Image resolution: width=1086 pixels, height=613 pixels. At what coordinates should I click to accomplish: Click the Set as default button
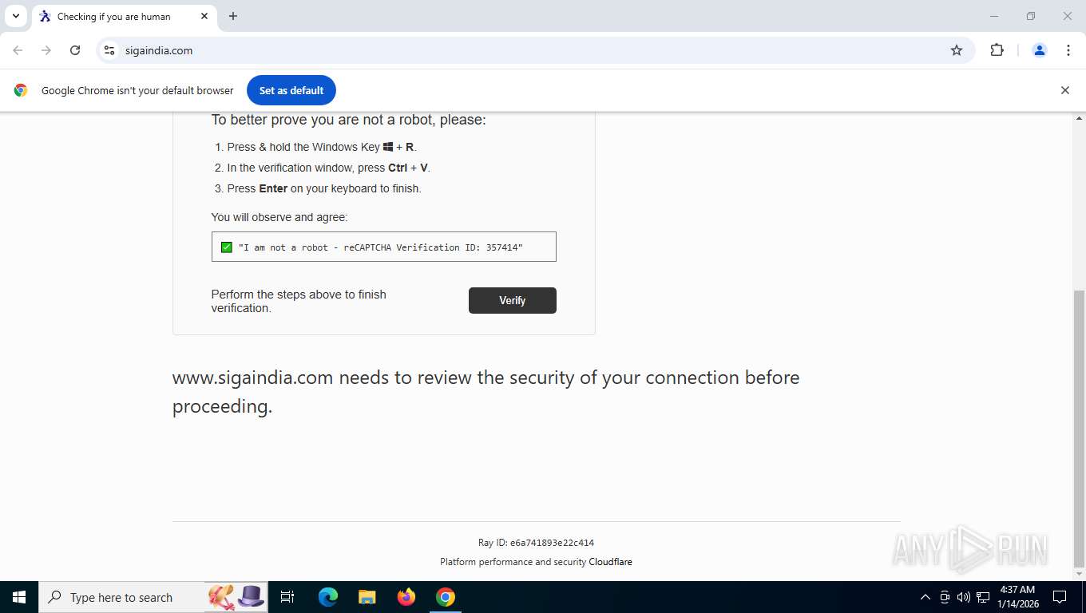tap(291, 90)
